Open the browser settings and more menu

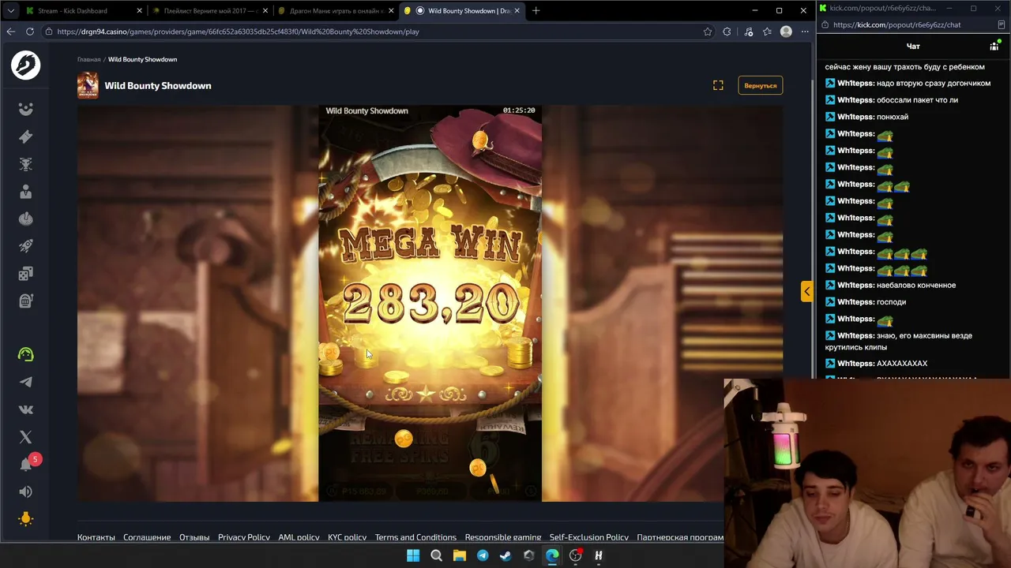tap(805, 32)
